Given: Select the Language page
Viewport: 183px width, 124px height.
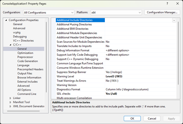Looking at the screenshot, I should 23,65.
